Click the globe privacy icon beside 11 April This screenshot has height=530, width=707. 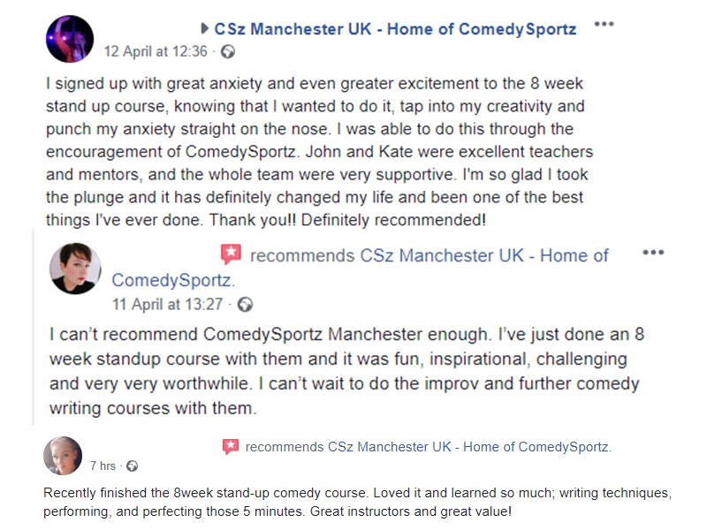pyautogui.click(x=246, y=304)
